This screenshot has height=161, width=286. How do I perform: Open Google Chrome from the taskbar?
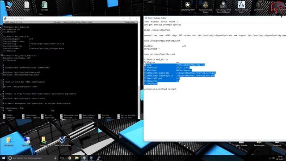[70, 158]
